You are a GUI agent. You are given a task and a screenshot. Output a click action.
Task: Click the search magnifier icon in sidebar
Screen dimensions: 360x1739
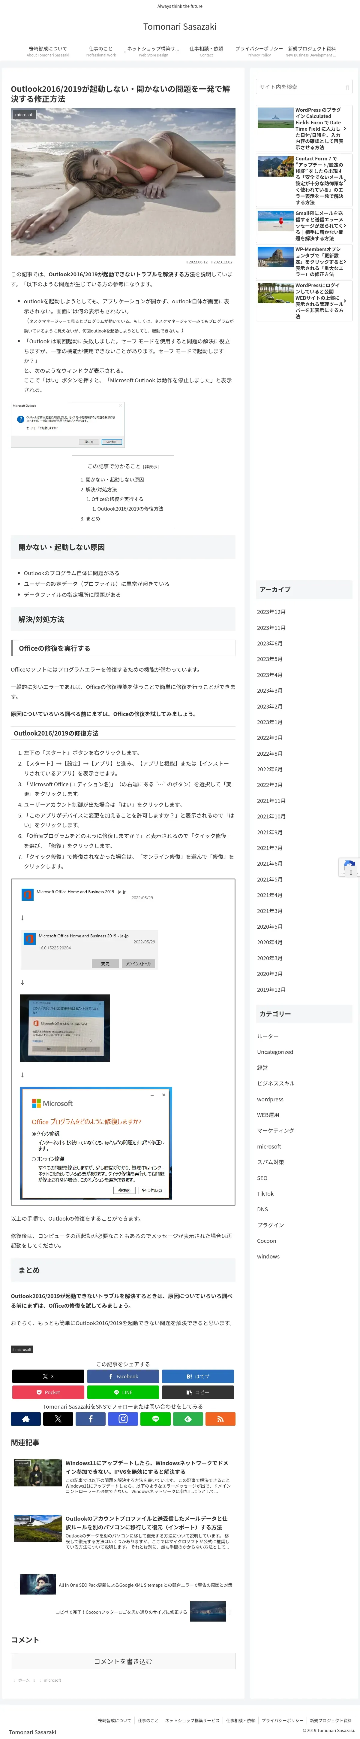coord(347,87)
